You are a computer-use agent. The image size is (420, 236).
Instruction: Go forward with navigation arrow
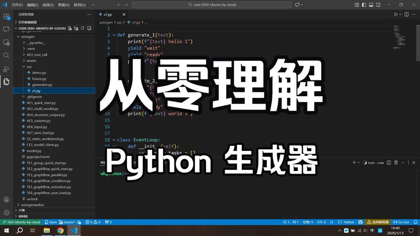pyautogui.click(x=126, y=5)
